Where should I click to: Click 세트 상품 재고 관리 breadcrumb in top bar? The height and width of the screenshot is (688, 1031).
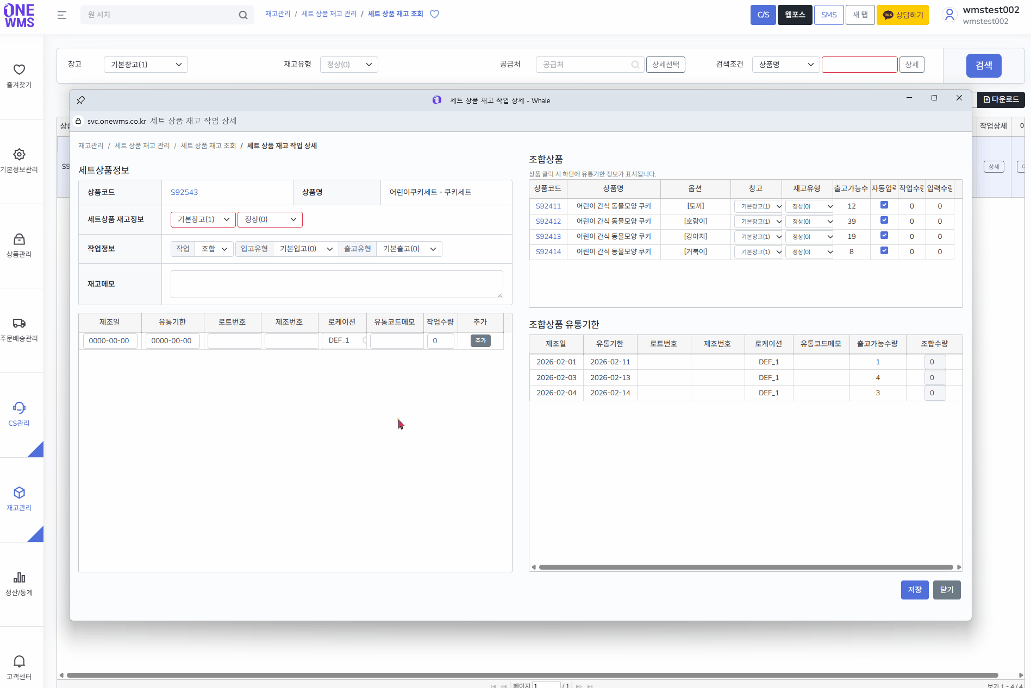pyautogui.click(x=329, y=14)
